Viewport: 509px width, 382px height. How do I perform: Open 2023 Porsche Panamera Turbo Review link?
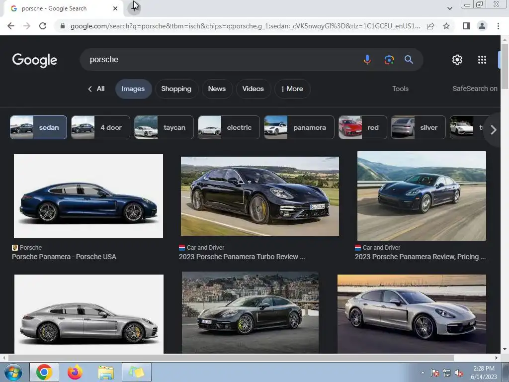click(x=242, y=257)
